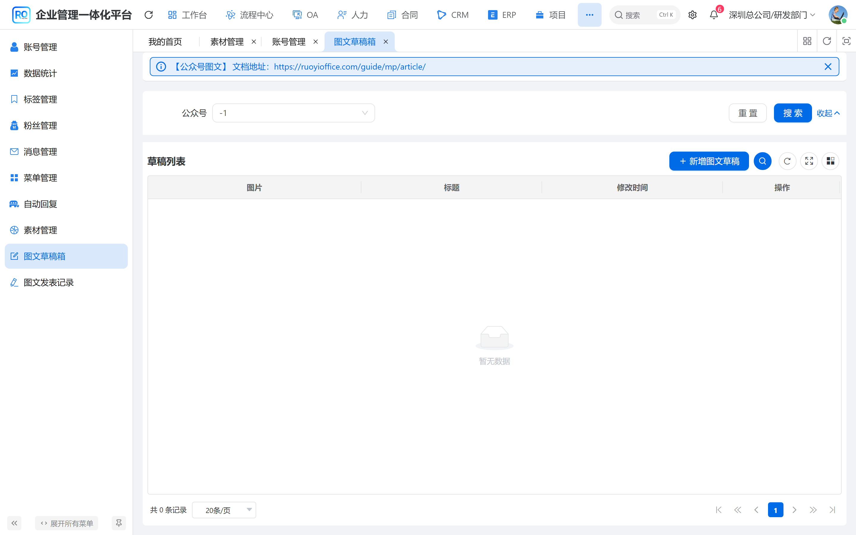This screenshot has width=856, height=535.
Task: Open the ERP top menu
Action: [502, 15]
